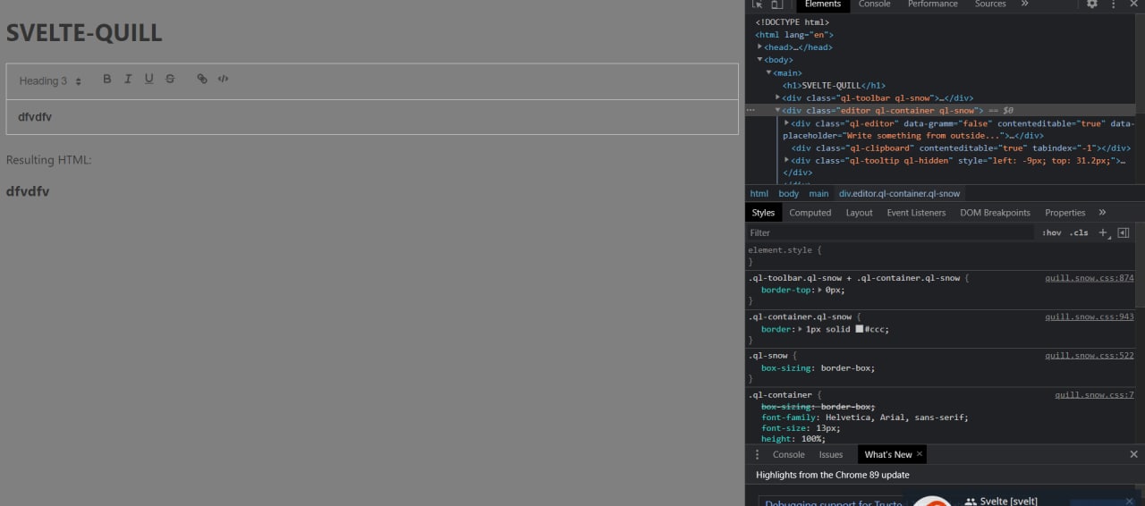Screen dimensions: 1145x506
Task: Open the Computed styles tab
Action: pyautogui.click(x=810, y=213)
